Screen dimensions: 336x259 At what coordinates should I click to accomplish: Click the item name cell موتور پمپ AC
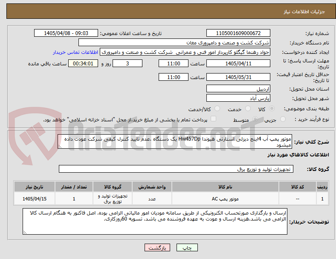tap(225, 199)
